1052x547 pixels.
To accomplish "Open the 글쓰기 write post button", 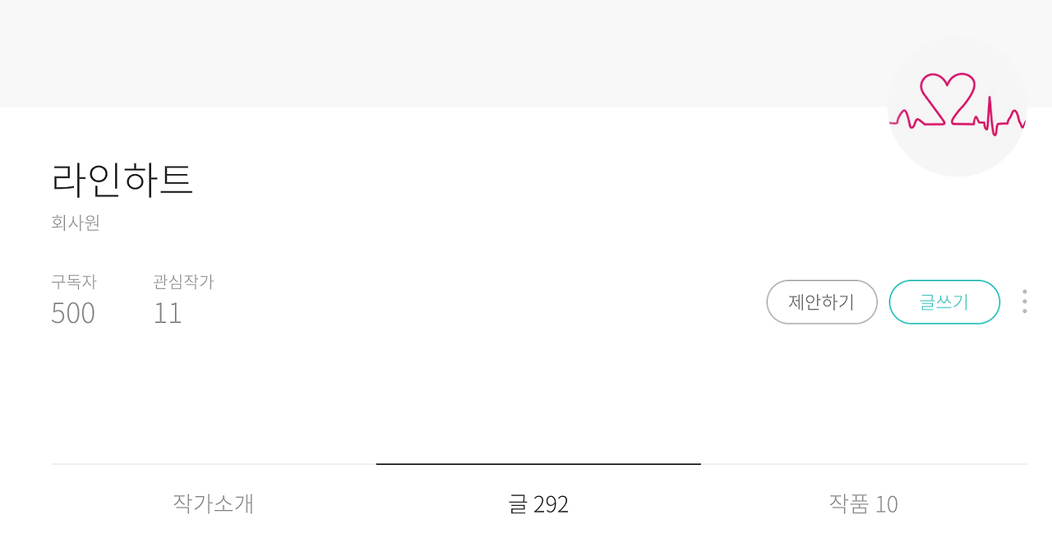I will click(x=944, y=302).
